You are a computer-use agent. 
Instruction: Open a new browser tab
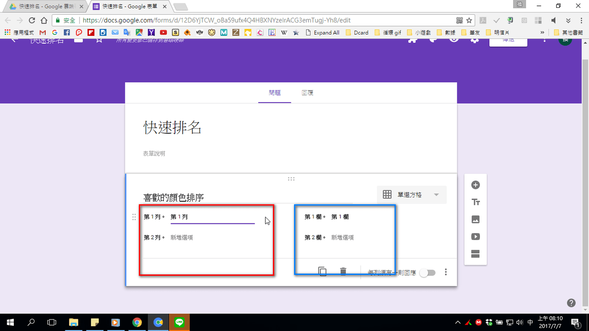180,6
